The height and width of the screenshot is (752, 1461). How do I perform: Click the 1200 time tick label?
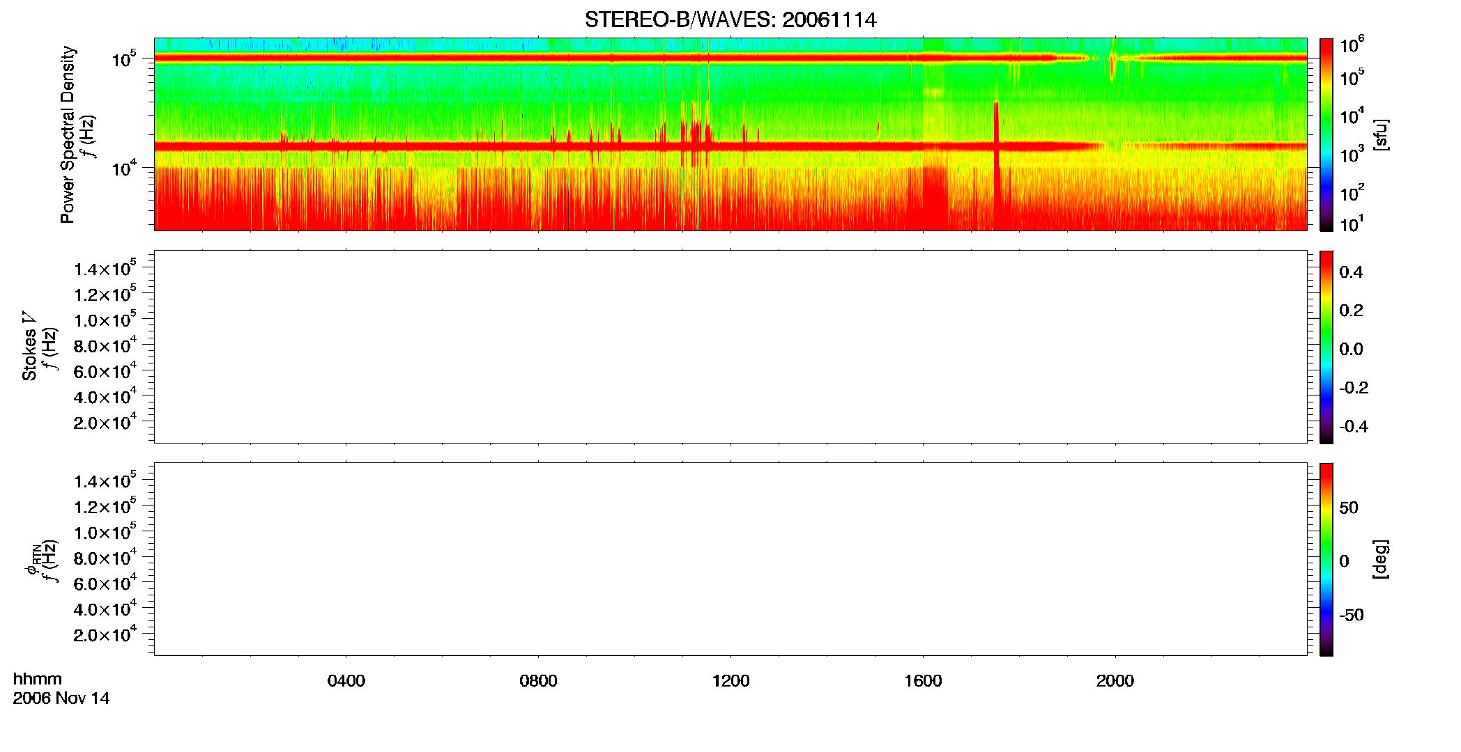pos(730,681)
